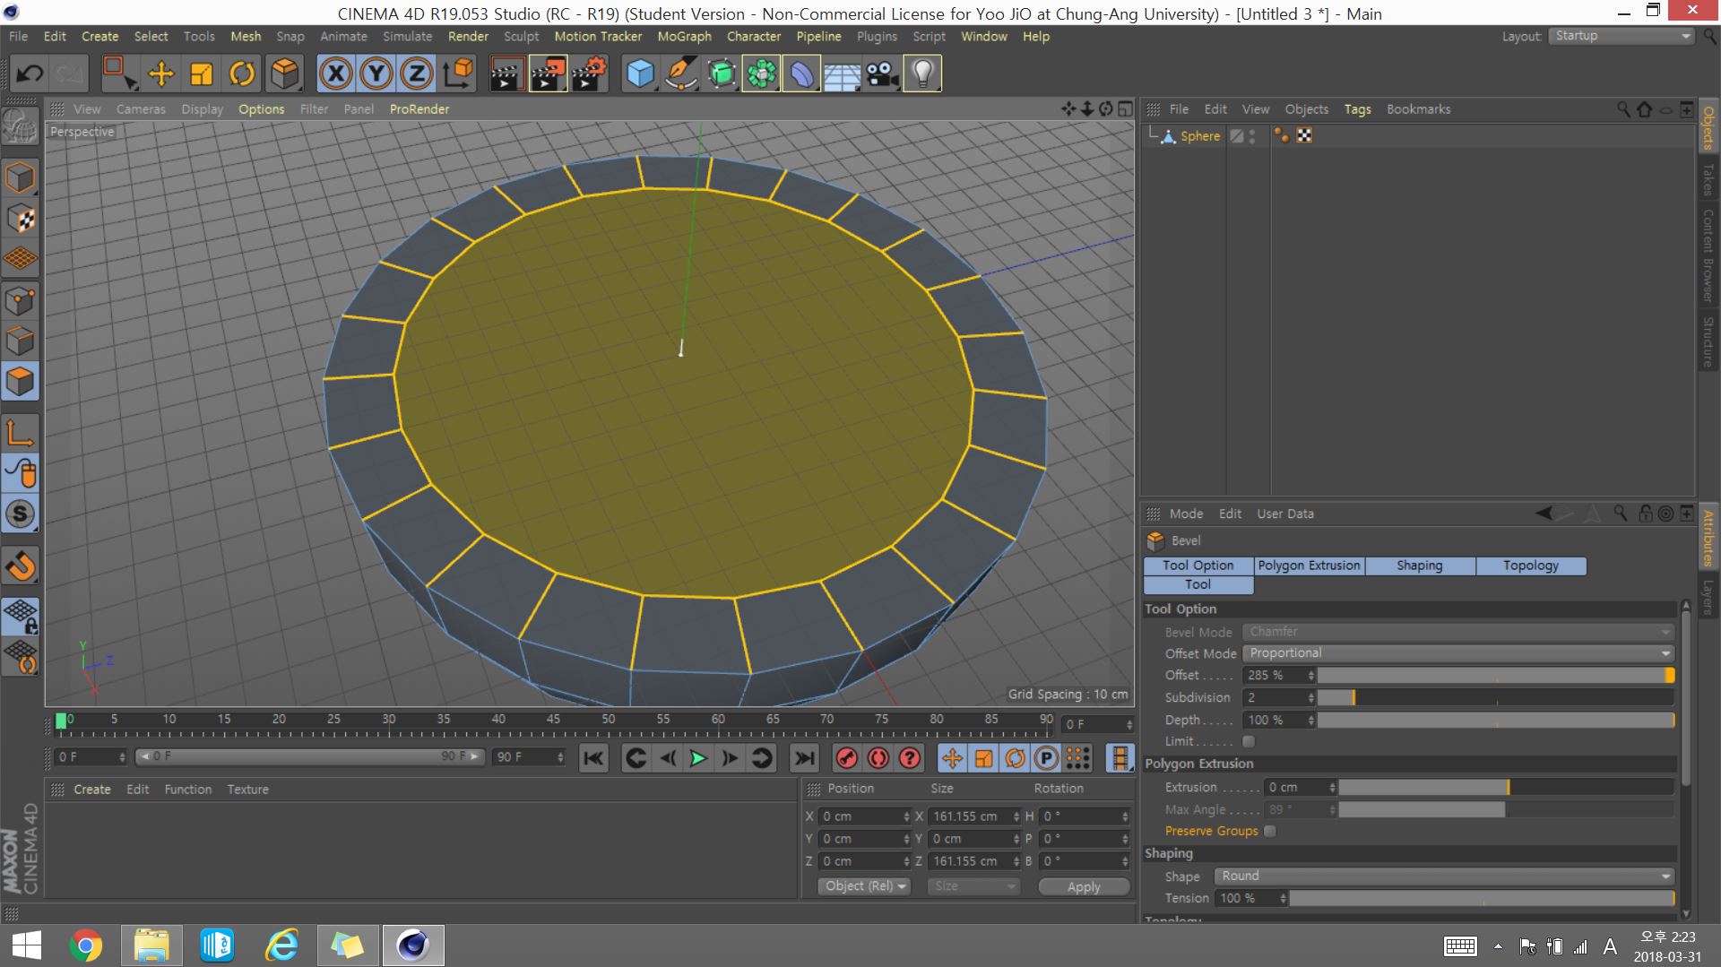Toggle Snap enable icon with S
The height and width of the screenshot is (967, 1721).
click(21, 514)
